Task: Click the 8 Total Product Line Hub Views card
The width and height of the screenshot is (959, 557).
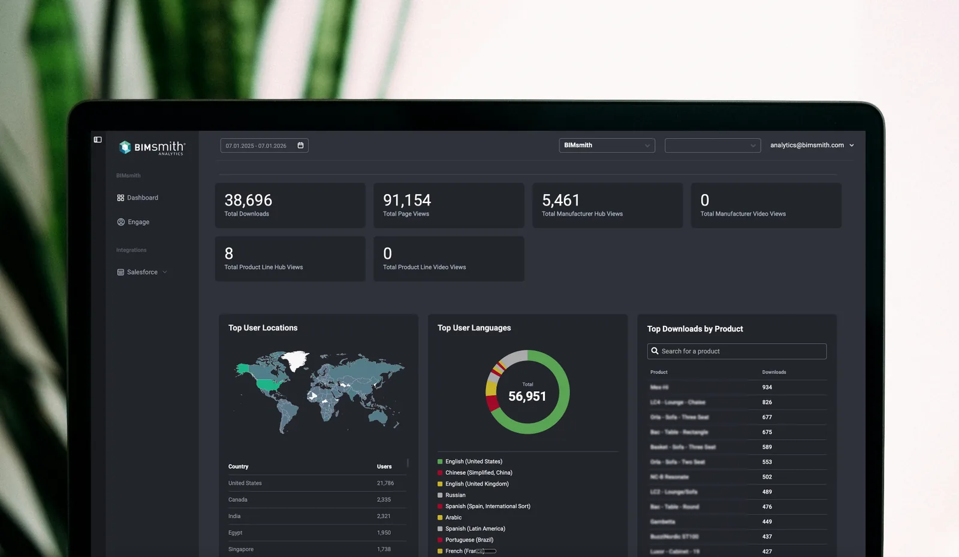Action: coord(290,259)
